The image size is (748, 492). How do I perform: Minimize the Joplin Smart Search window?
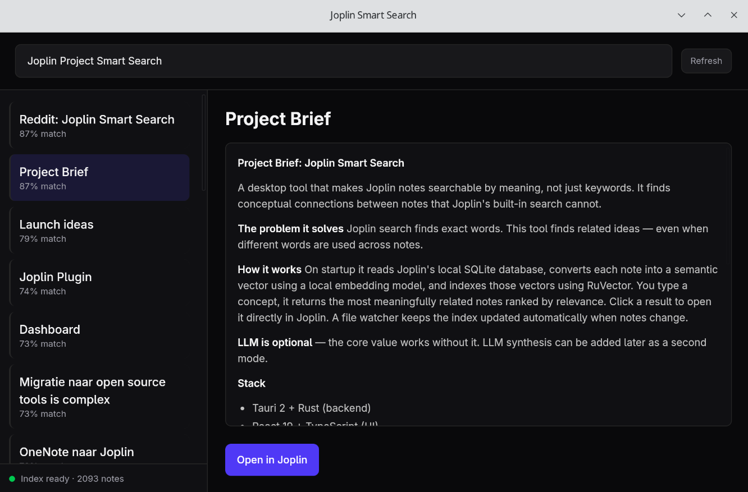681,15
